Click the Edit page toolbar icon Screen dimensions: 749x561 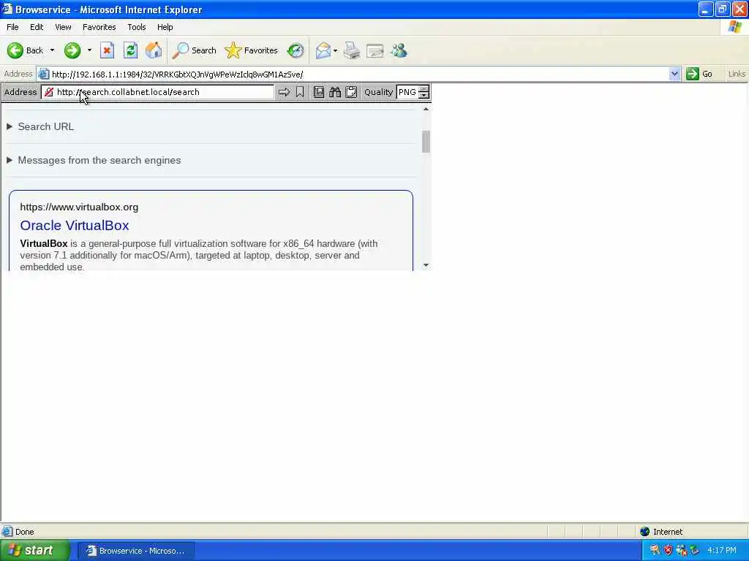click(x=375, y=50)
